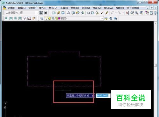Click the pencil-on-page icon
This screenshot has height=117, width=159.
pos(34,18)
